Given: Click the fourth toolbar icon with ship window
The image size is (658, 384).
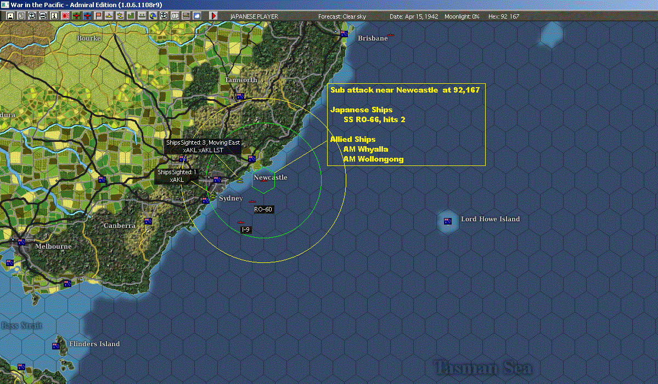Looking at the screenshot, I should coord(43,16).
